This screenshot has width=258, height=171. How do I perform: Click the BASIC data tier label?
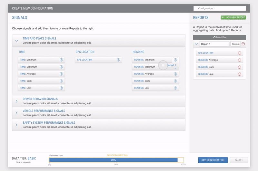[32, 158]
